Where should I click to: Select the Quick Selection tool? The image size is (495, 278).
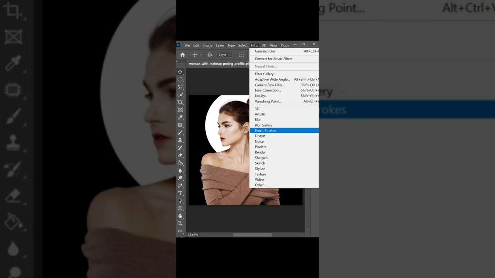[x=180, y=95]
